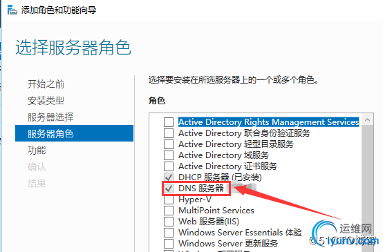Select the 服务器角色 step
Screen dimensions: 383x252
74,133
